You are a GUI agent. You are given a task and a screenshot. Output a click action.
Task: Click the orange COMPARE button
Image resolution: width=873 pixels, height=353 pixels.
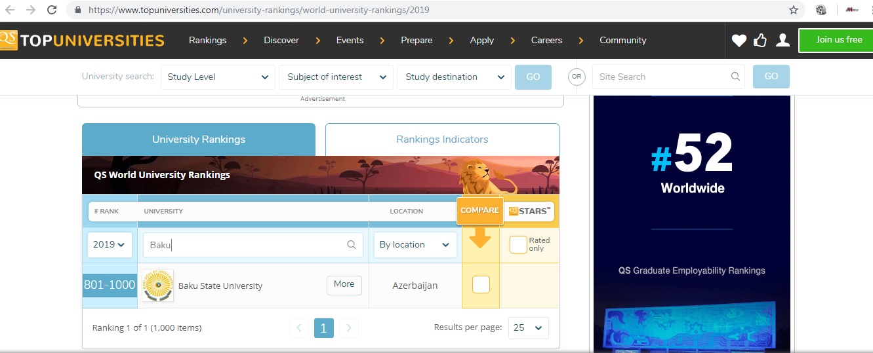(479, 211)
